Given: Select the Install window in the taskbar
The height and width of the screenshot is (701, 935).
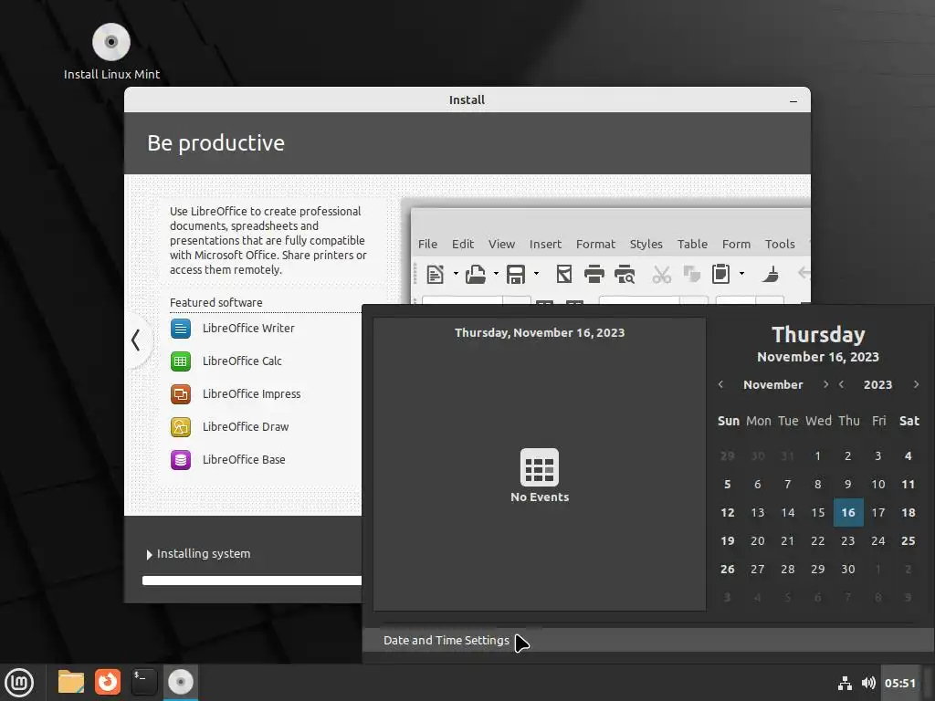Looking at the screenshot, I should (181, 682).
